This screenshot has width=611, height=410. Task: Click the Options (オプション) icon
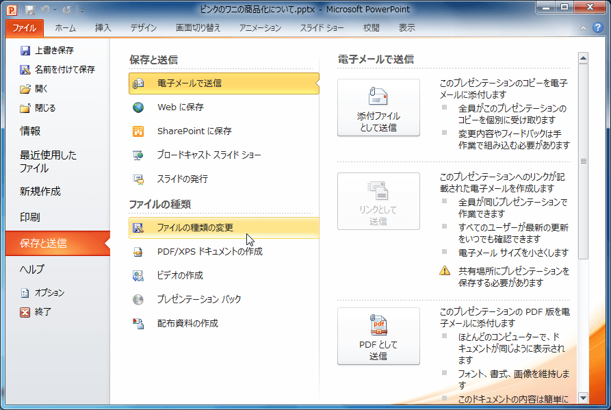(x=25, y=293)
